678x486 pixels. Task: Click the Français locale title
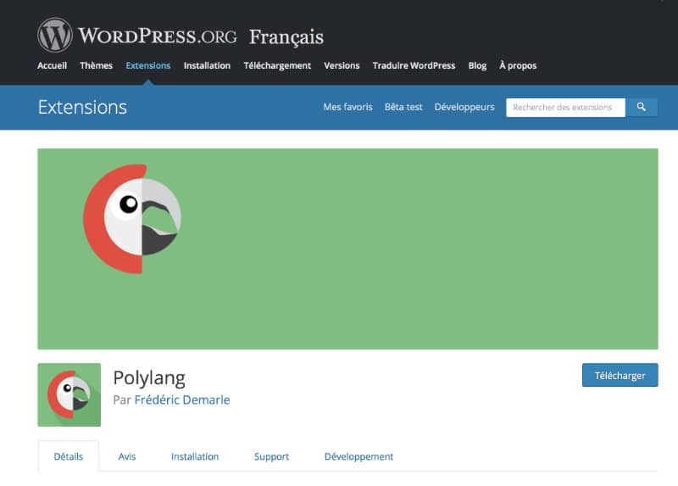[x=286, y=37]
